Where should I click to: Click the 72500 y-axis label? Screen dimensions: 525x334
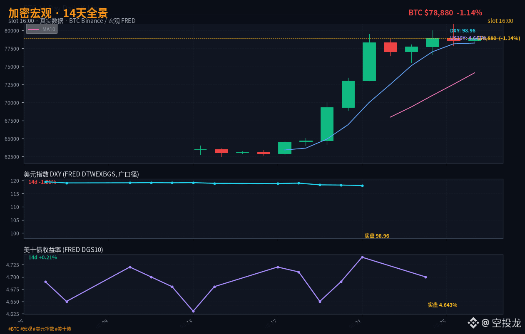tap(12, 85)
